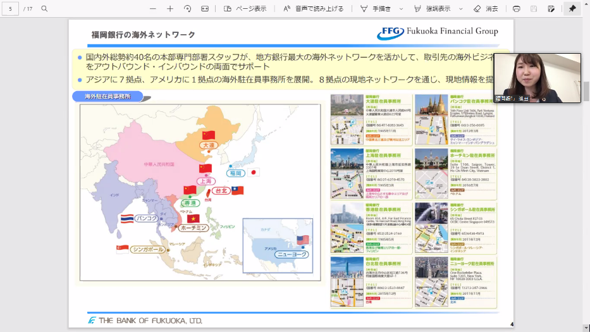Click the print icon
The width and height of the screenshot is (590, 332).
[516, 8]
